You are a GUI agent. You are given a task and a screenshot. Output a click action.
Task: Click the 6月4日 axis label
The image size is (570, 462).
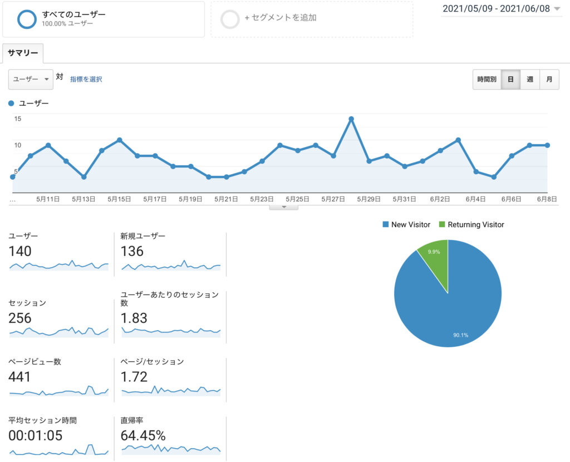[475, 199]
